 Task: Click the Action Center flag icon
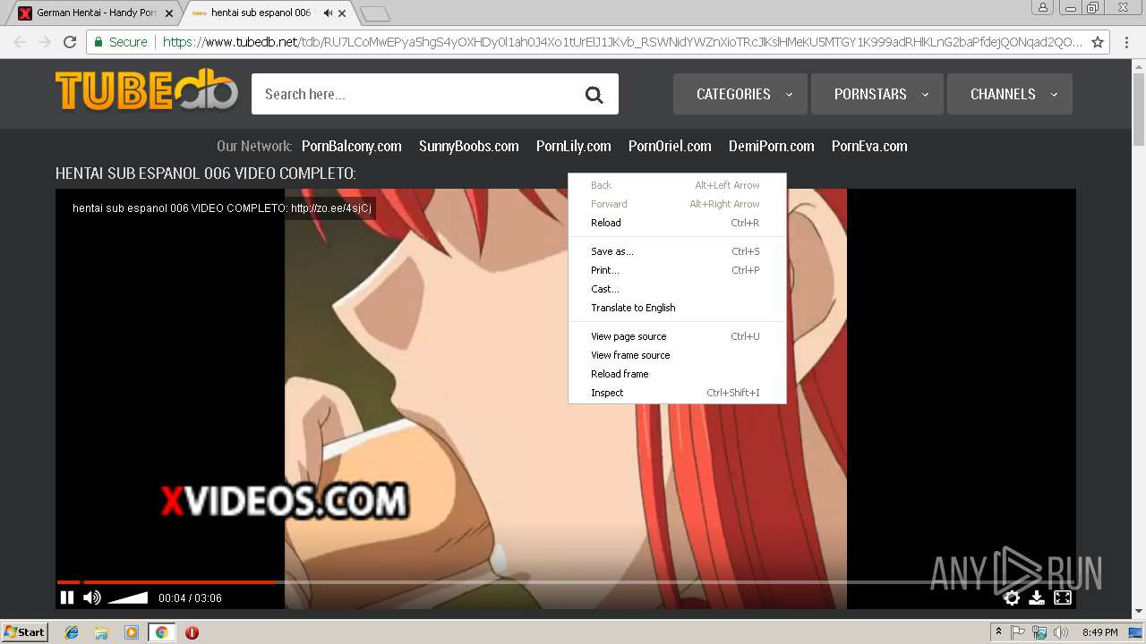(1018, 632)
